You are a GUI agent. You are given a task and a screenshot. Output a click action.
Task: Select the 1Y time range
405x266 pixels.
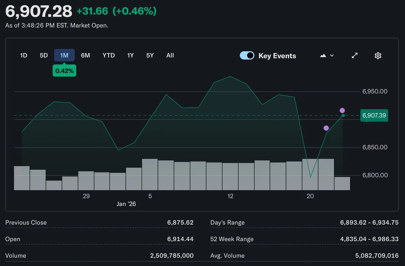(x=130, y=56)
